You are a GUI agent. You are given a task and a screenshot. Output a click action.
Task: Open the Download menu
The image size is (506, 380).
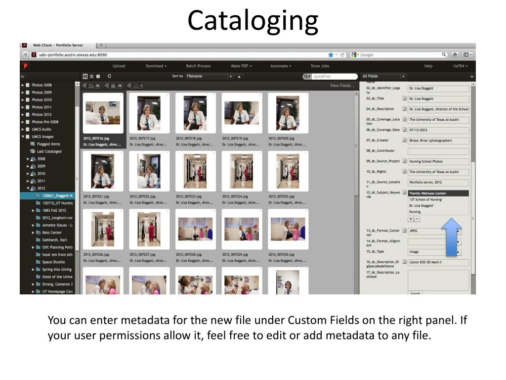coord(156,66)
